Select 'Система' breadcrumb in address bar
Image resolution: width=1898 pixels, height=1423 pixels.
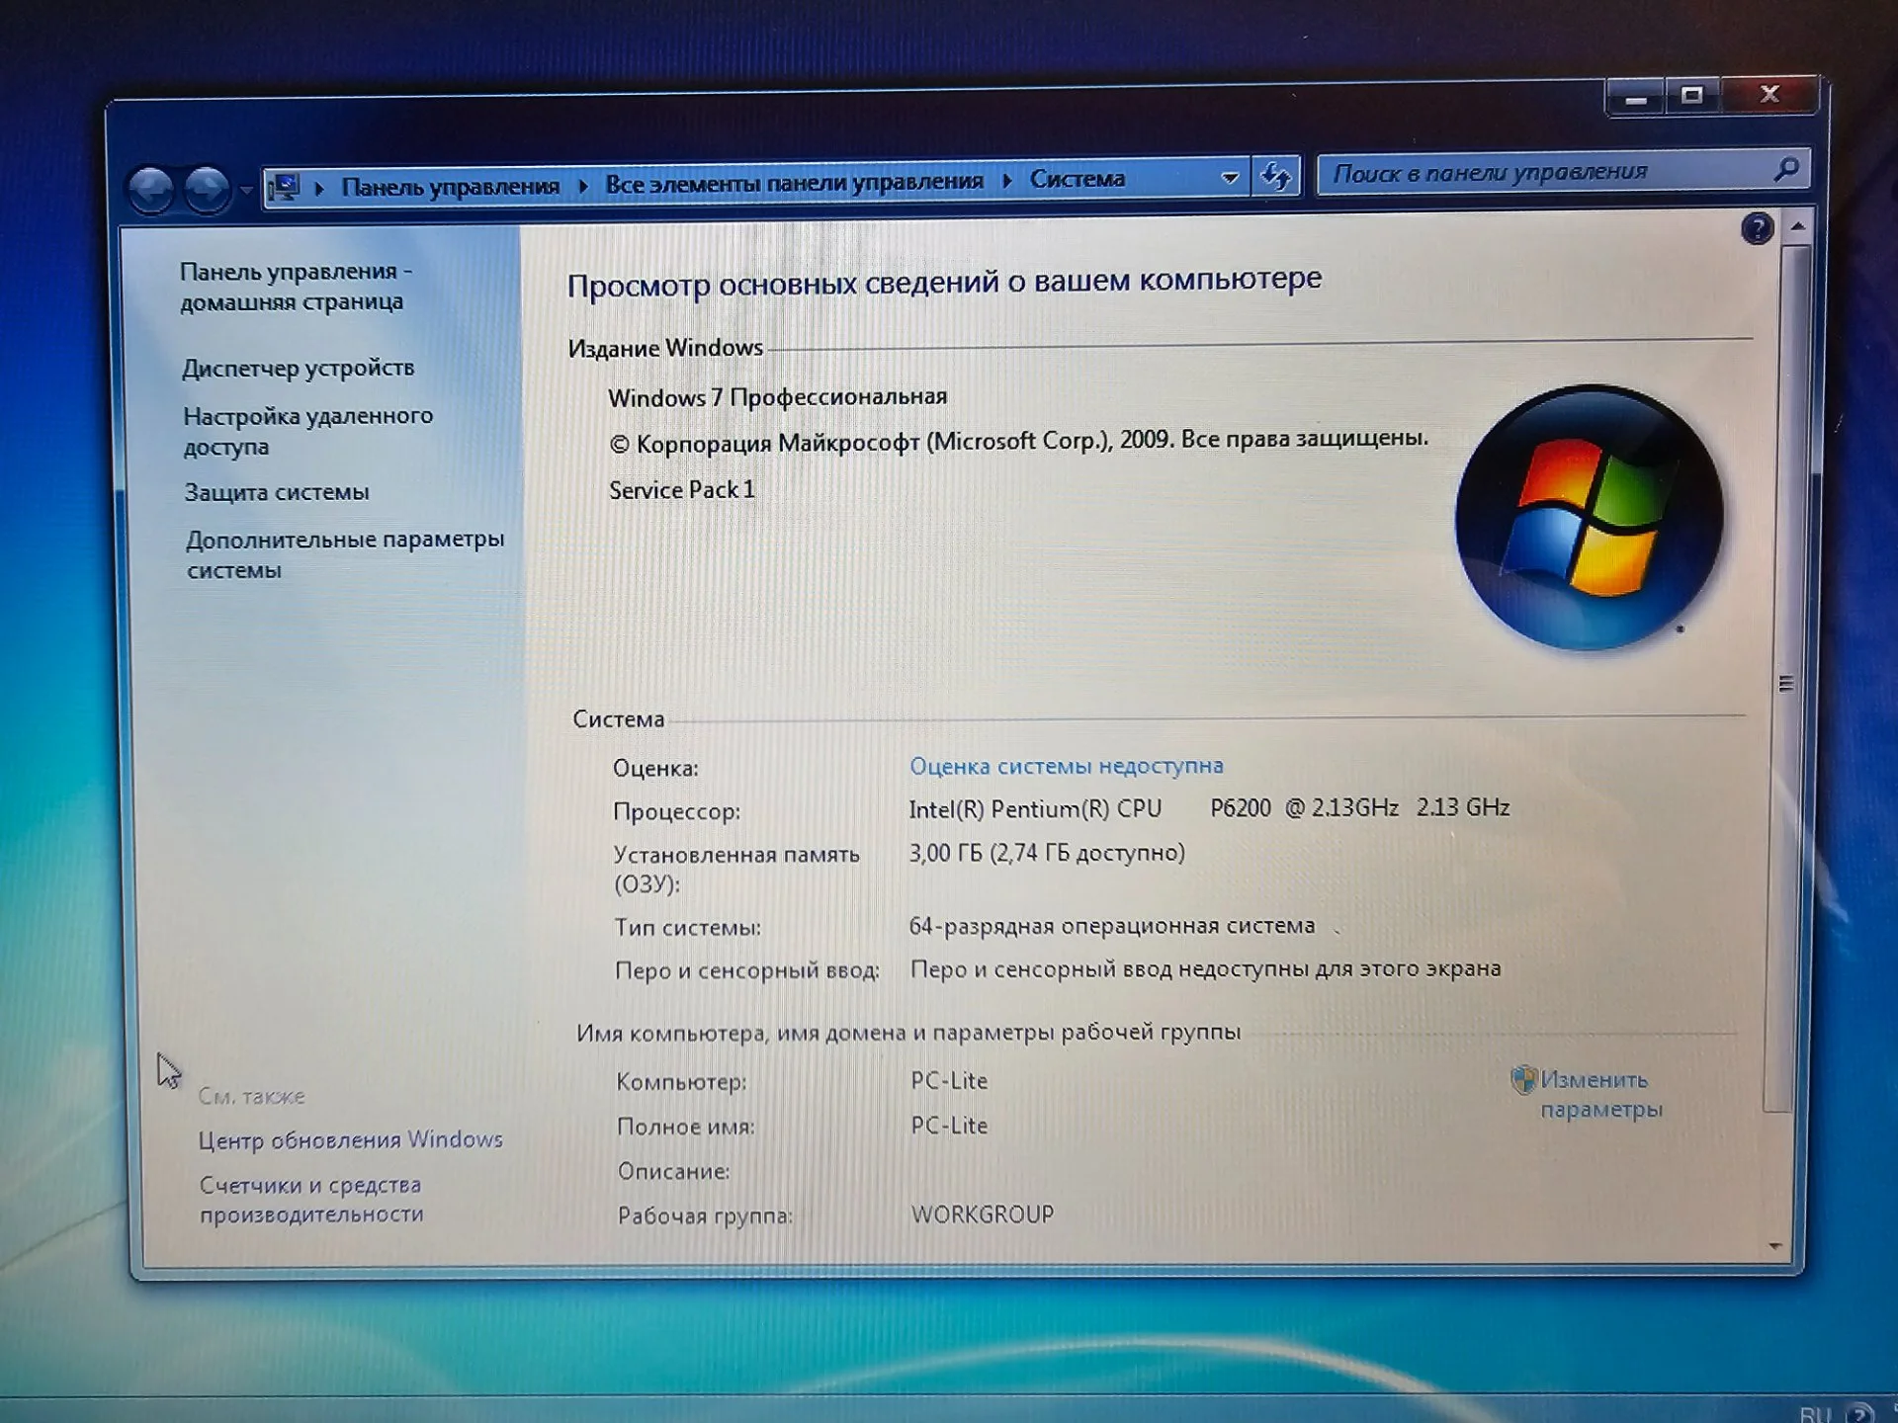point(1078,179)
